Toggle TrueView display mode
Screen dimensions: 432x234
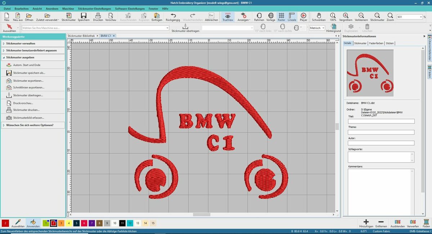click(x=228, y=17)
